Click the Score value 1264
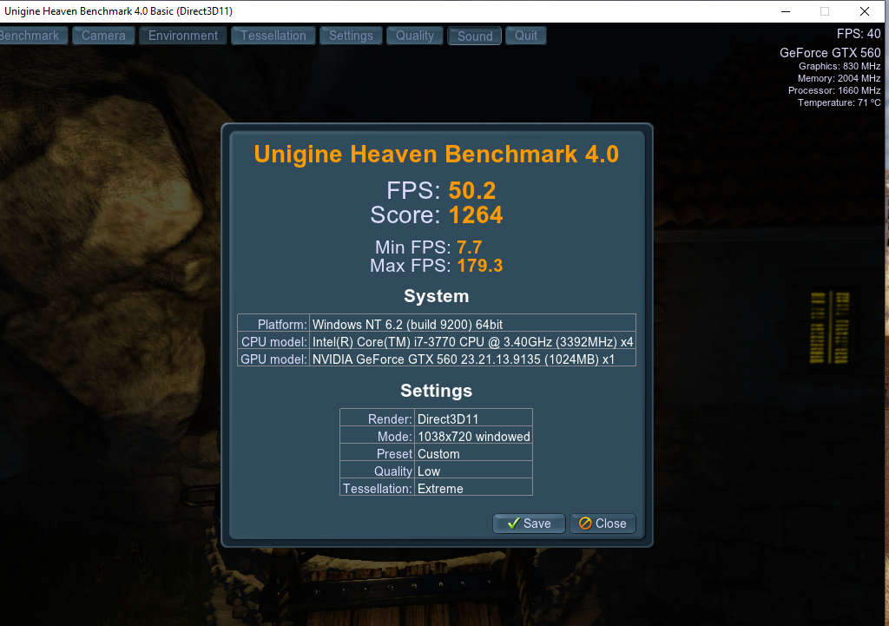 pos(476,214)
